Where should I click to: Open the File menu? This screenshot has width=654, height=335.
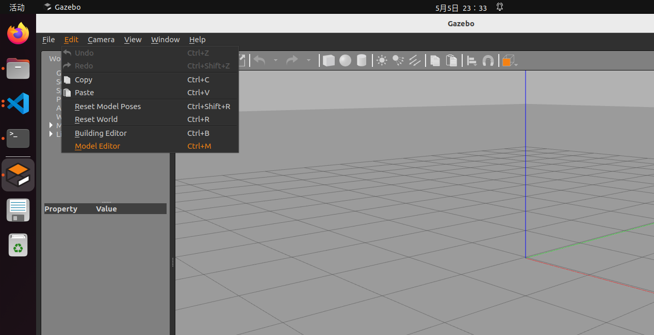pyautogui.click(x=48, y=40)
